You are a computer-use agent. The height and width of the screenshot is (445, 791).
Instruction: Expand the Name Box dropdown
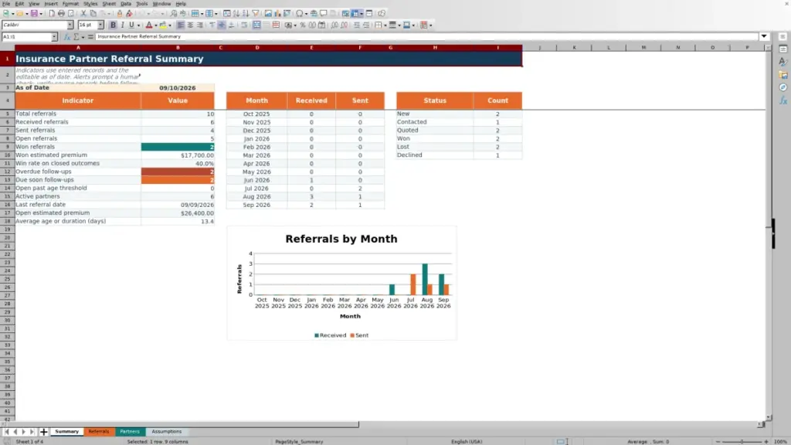click(x=54, y=37)
